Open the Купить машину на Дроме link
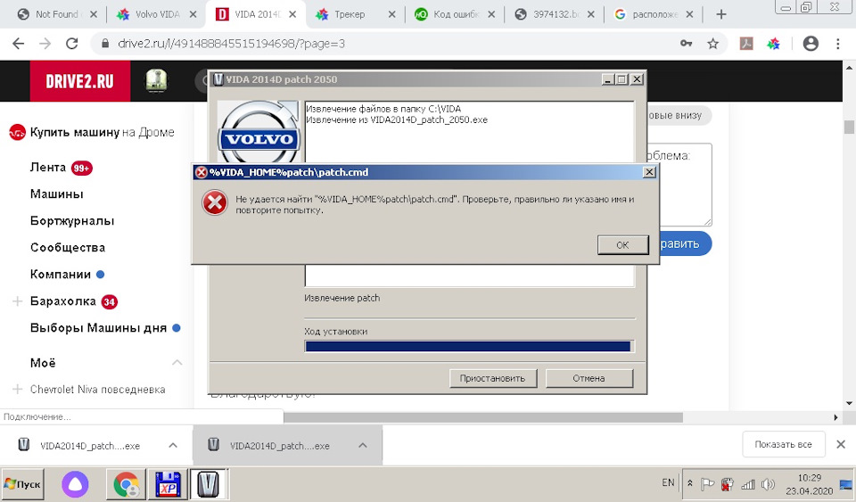The image size is (856, 502). [102, 132]
